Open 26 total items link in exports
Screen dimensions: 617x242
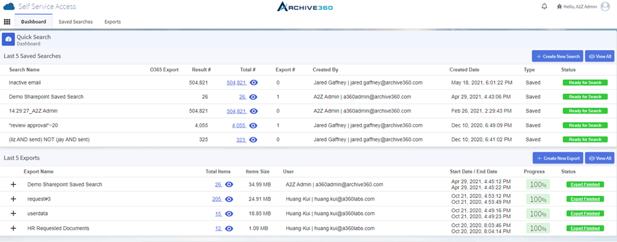218,185
